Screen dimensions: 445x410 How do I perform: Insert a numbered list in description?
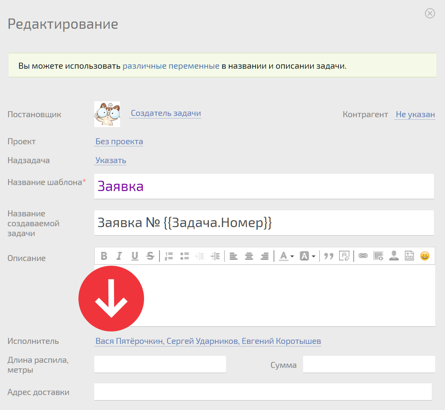click(x=169, y=256)
